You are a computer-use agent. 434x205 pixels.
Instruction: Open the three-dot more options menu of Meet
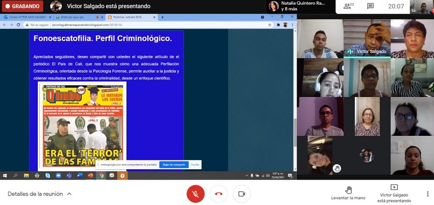coord(428,194)
